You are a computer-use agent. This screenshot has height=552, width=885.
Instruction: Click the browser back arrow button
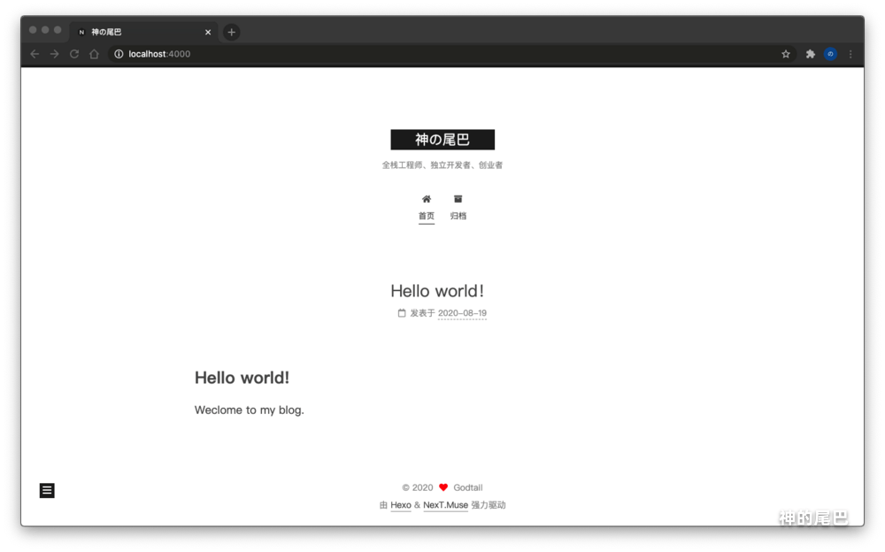pyautogui.click(x=35, y=54)
